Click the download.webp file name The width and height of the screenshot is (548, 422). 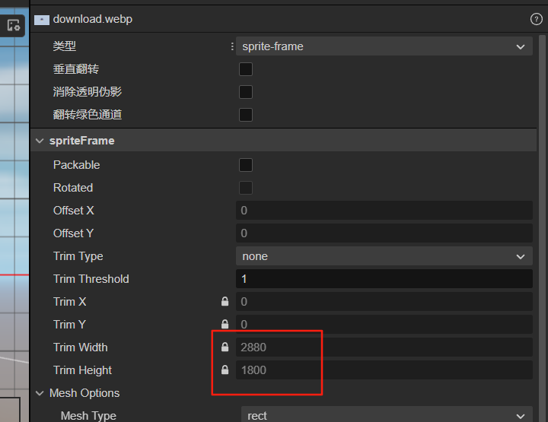point(93,19)
